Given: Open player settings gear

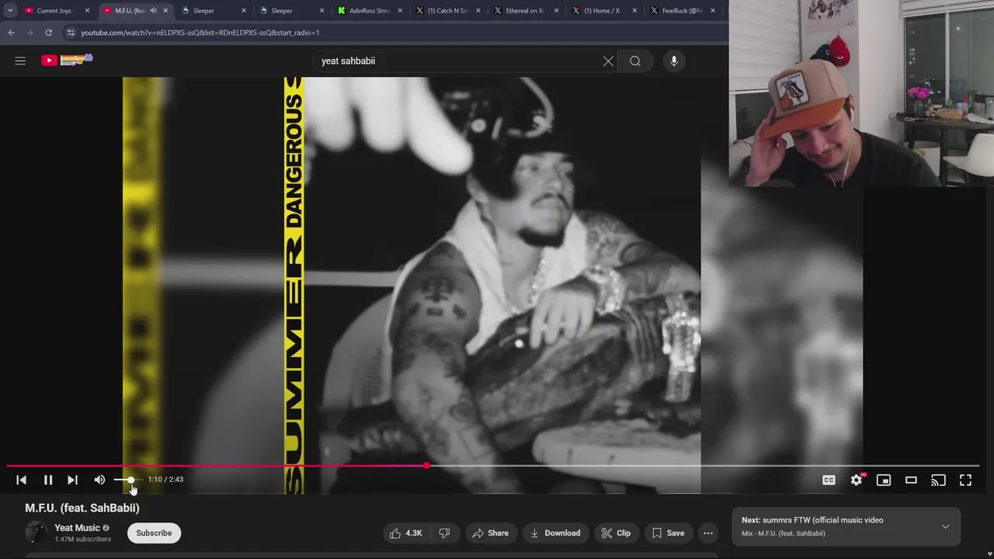Looking at the screenshot, I should point(857,480).
